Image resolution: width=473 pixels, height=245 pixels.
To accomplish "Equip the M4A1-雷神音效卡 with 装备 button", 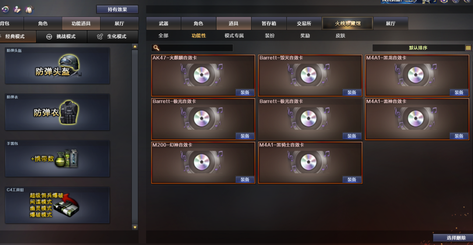I will 459,136.
